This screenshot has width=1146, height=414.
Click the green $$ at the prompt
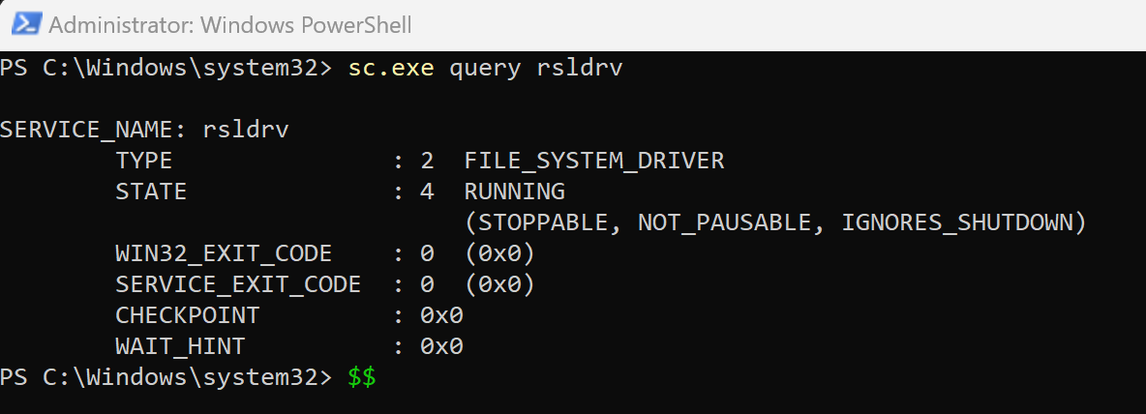click(x=362, y=377)
